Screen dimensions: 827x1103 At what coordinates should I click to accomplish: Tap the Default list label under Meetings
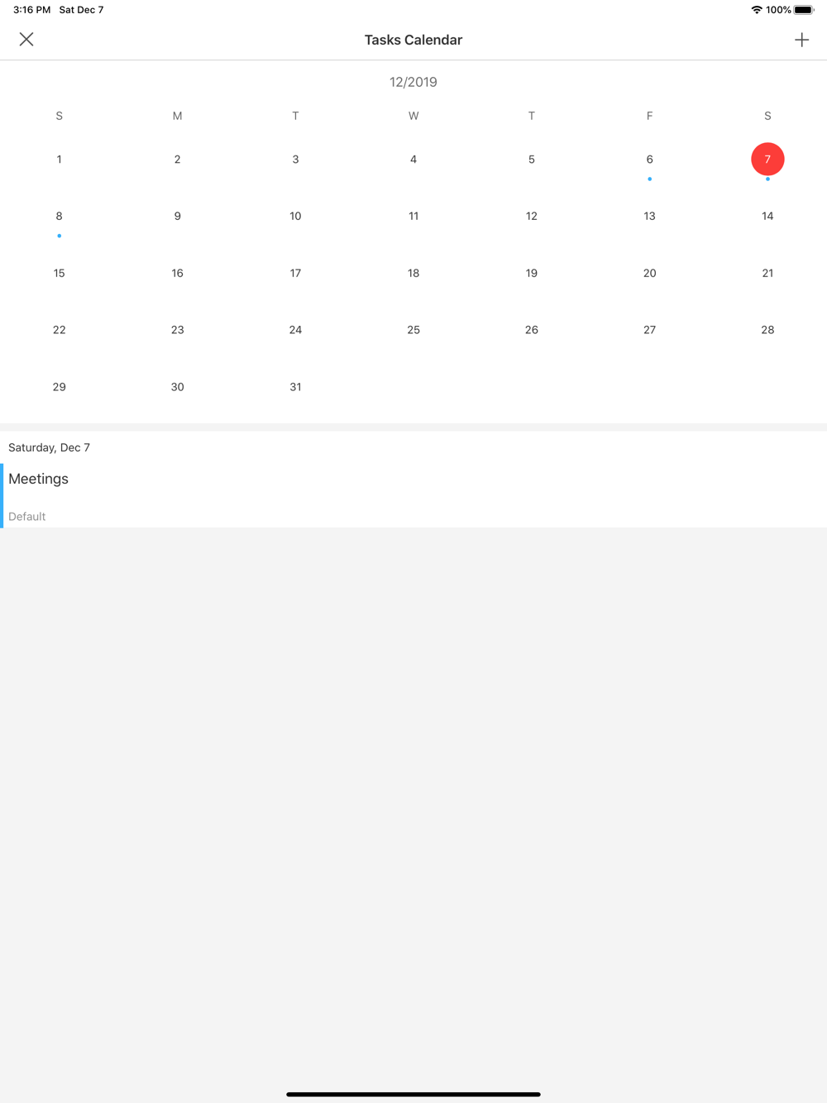27,517
